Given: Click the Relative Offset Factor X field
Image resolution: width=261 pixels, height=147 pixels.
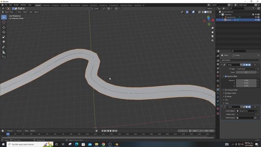Looking at the screenshot, I should [x=246, y=80].
